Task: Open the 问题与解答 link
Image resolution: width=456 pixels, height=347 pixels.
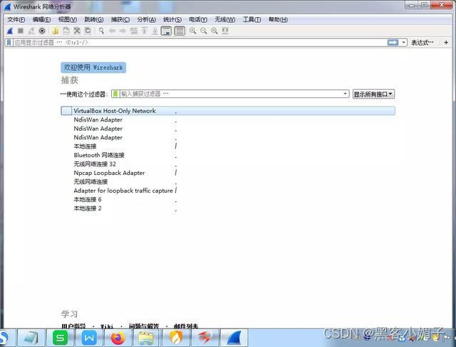Action: coord(144,326)
